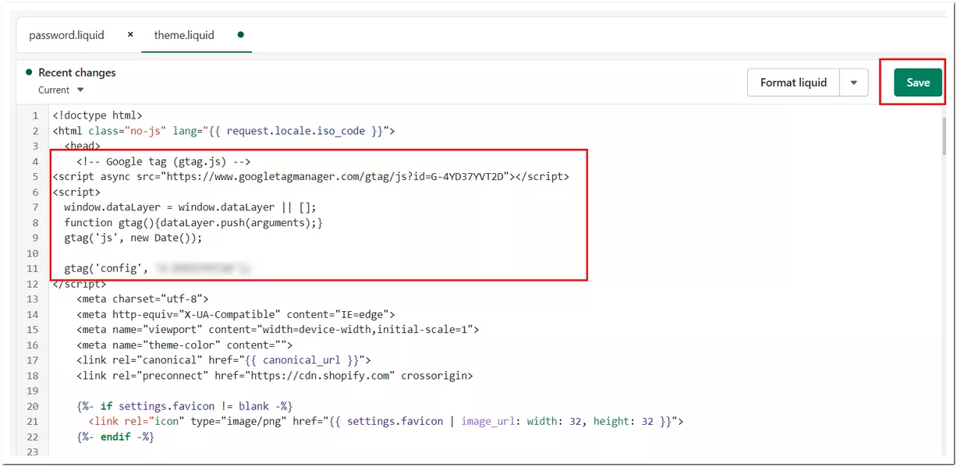Click the html class no-js line
Viewport: 957px width, 467px height.
tap(224, 131)
